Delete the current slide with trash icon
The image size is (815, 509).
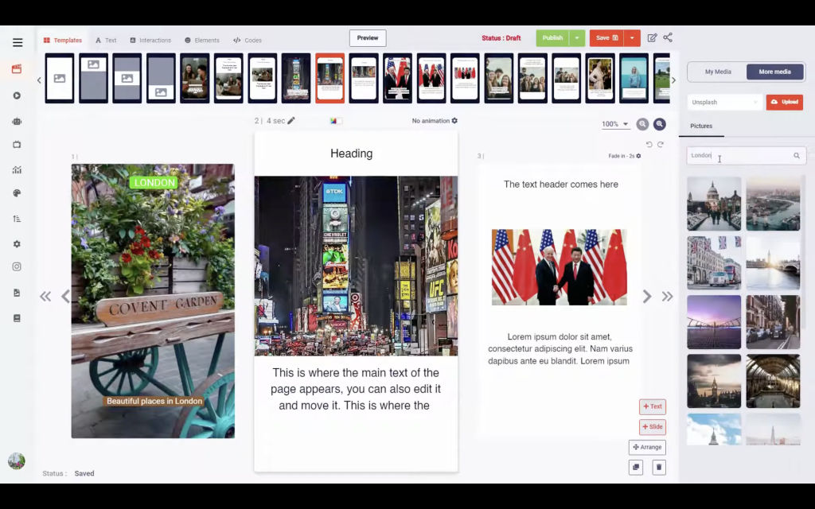(658, 467)
